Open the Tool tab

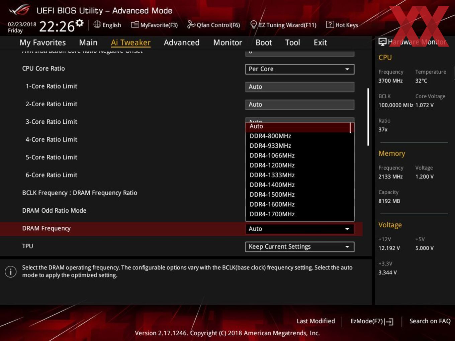pyautogui.click(x=292, y=42)
